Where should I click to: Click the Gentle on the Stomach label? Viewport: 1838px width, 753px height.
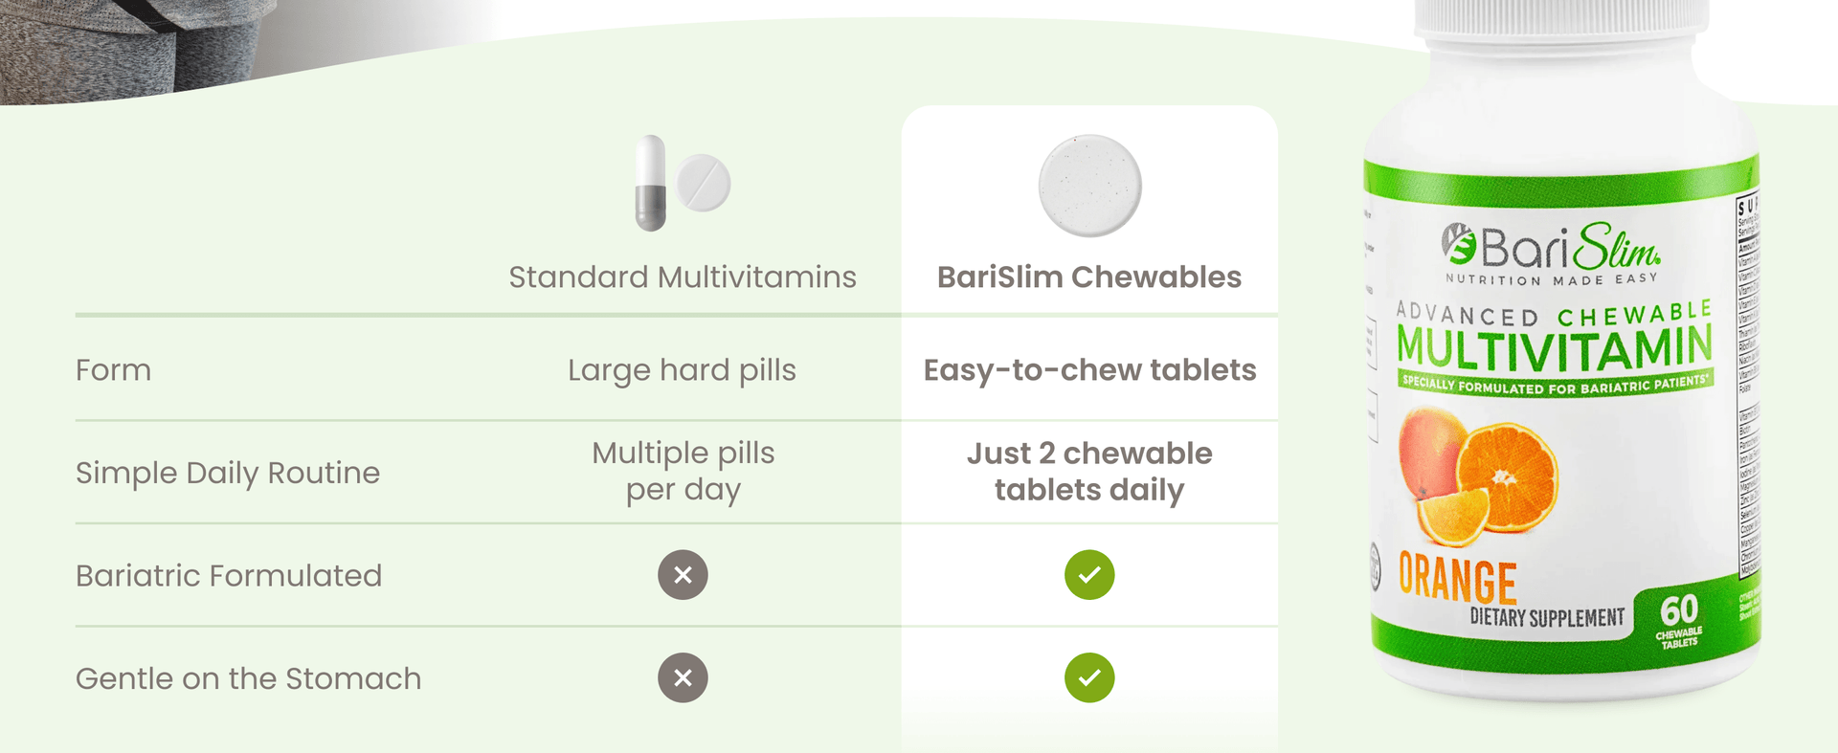pos(249,678)
